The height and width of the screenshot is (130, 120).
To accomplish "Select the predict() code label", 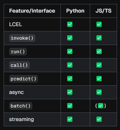I will click(x=24, y=79).
